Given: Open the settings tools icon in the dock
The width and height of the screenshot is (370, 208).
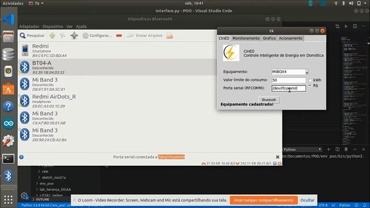Looking at the screenshot, I should 9,141.
